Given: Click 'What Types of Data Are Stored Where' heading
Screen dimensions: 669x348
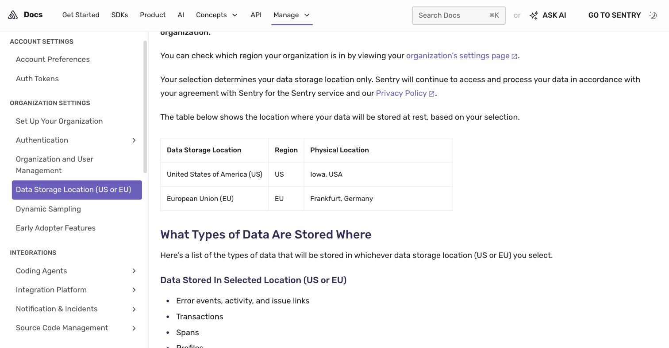Looking at the screenshot, I should click(266, 235).
